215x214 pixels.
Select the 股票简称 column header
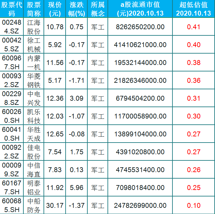click(x=33, y=9)
